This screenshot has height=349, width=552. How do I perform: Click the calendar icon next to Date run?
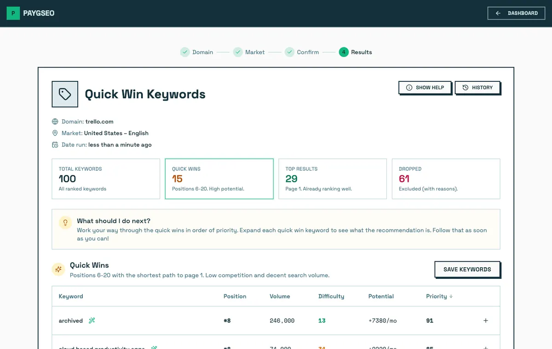point(55,145)
